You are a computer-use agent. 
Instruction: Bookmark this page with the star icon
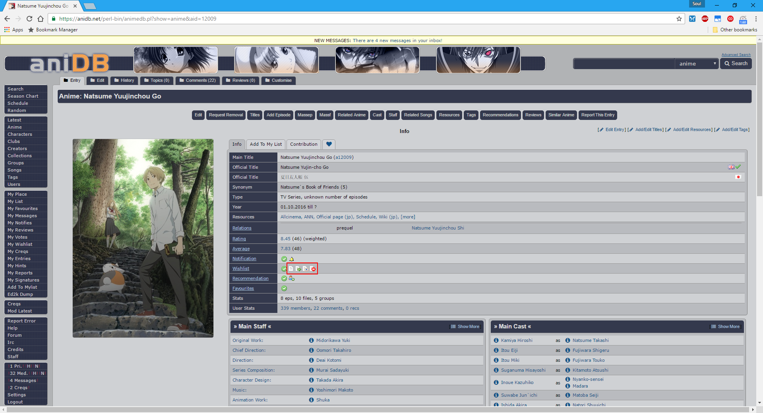(x=679, y=19)
